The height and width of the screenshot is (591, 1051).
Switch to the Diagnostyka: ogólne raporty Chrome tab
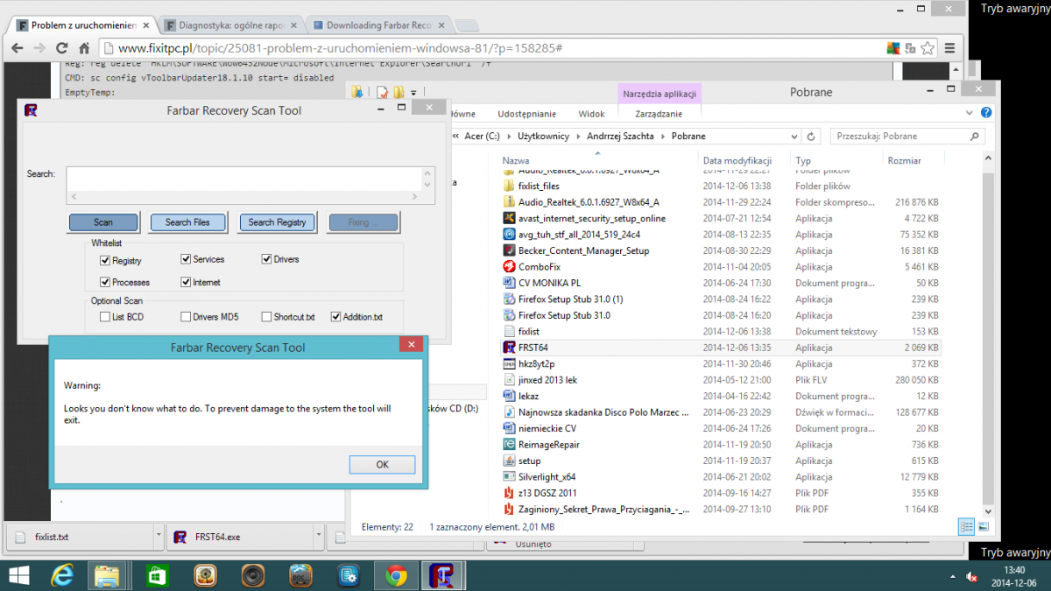(x=231, y=25)
